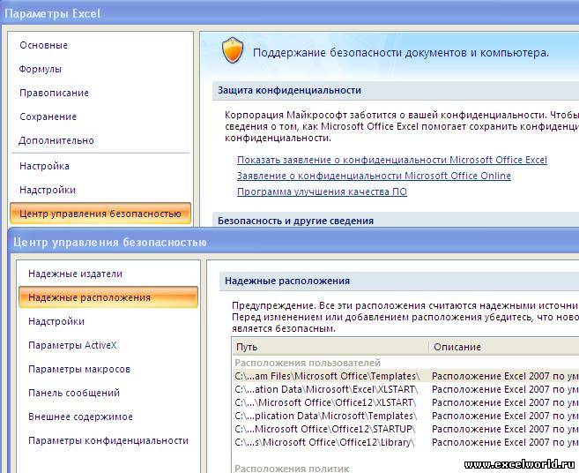Open Сохранение settings category
Screen dimensions: 579x473
(x=48, y=116)
